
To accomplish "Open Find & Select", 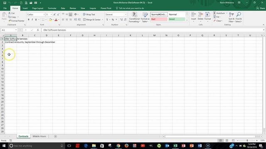I will click(x=239, y=17).
